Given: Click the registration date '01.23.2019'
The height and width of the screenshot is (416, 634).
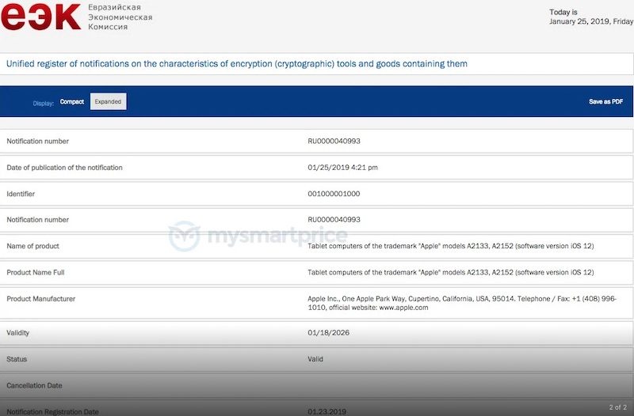Looking at the screenshot, I should click(x=327, y=412).
